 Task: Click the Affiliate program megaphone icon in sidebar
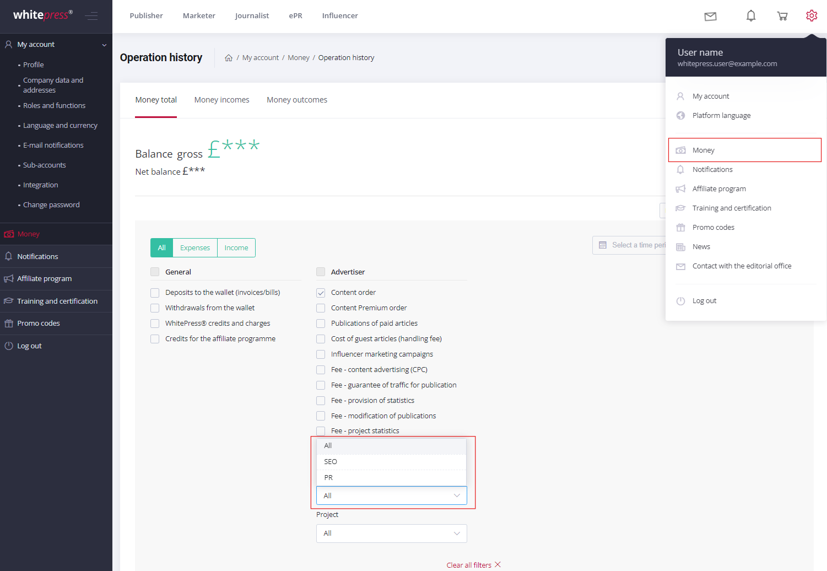9,279
